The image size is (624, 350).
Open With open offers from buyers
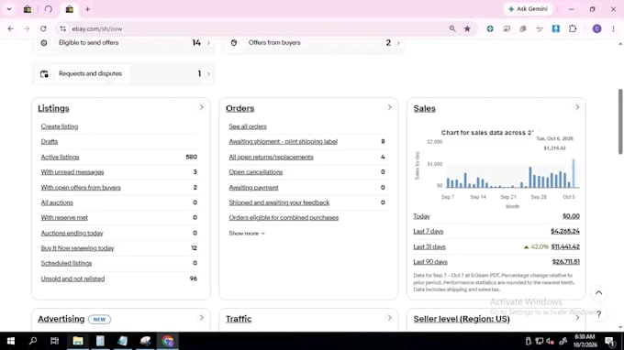81,188
